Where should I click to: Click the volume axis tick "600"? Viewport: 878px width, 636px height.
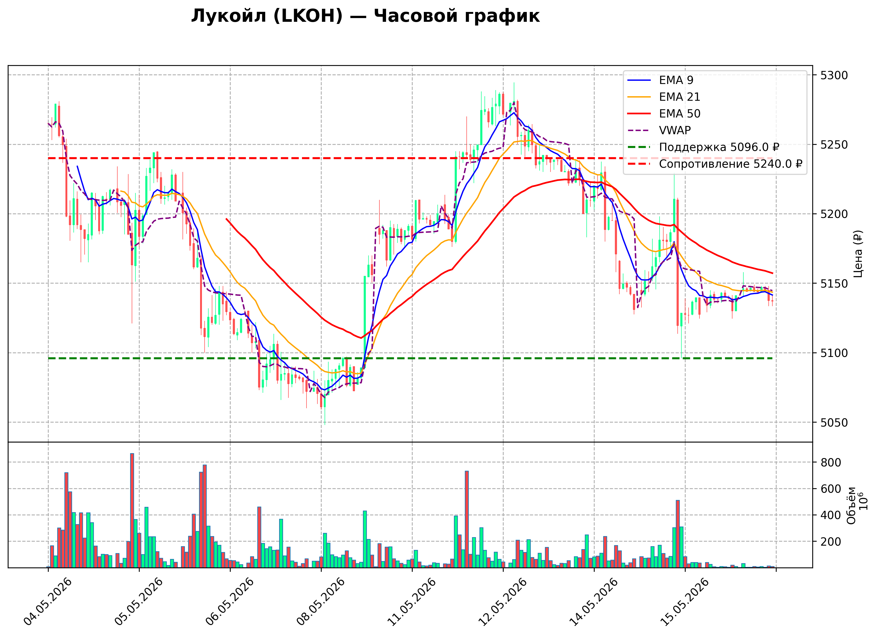[831, 489]
